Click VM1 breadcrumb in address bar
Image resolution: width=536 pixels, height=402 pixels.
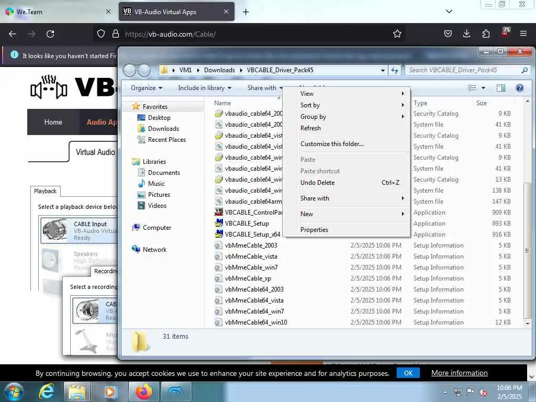click(x=185, y=70)
